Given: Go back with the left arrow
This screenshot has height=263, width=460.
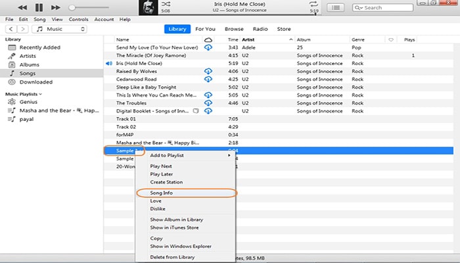Looking at the screenshot, I should 11,29.
